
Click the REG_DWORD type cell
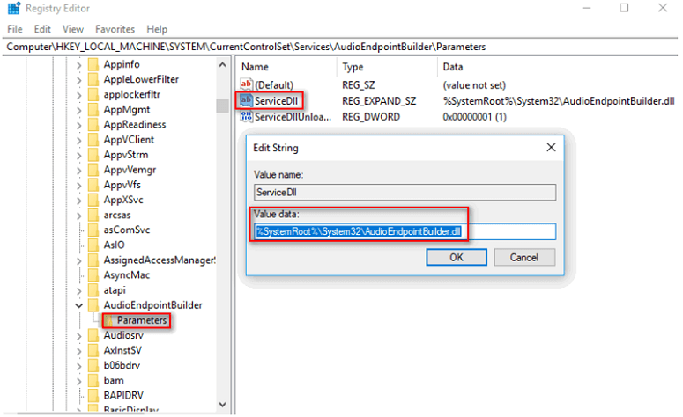(371, 117)
